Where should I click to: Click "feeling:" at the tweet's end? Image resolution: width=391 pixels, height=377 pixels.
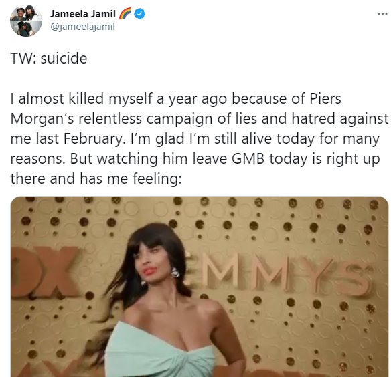(157, 179)
